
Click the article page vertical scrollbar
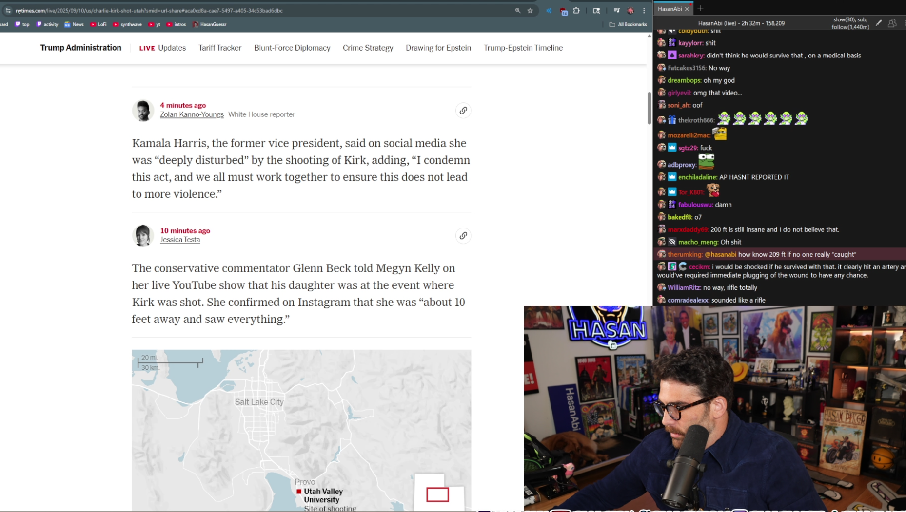coord(649,107)
